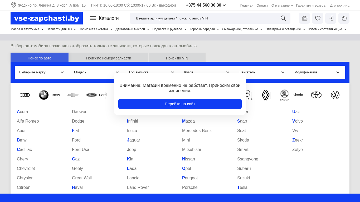Choose Infiniti brand link
This screenshot has height=202, width=360.
pyautogui.click(x=133, y=121)
